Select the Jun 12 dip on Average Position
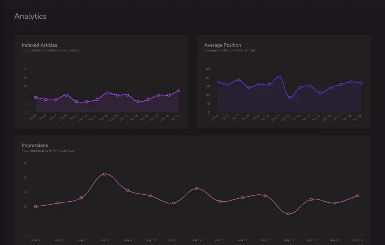The height and width of the screenshot is (245, 385). pos(289,97)
